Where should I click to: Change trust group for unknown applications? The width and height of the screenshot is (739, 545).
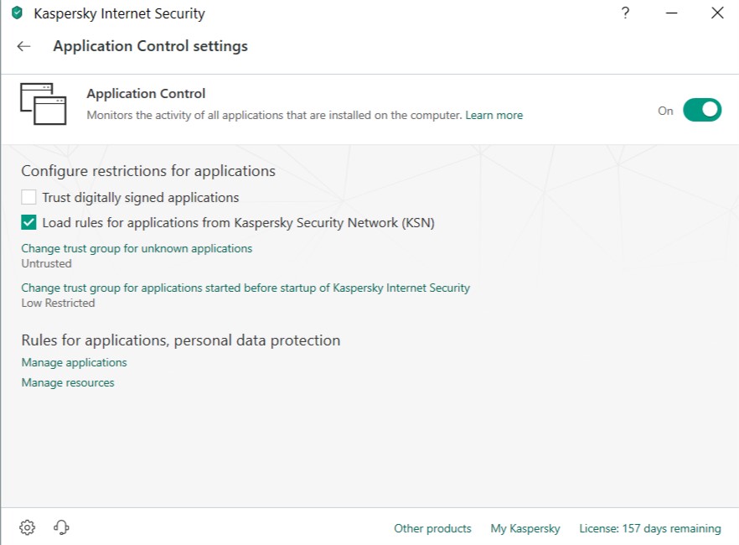[137, 249]
